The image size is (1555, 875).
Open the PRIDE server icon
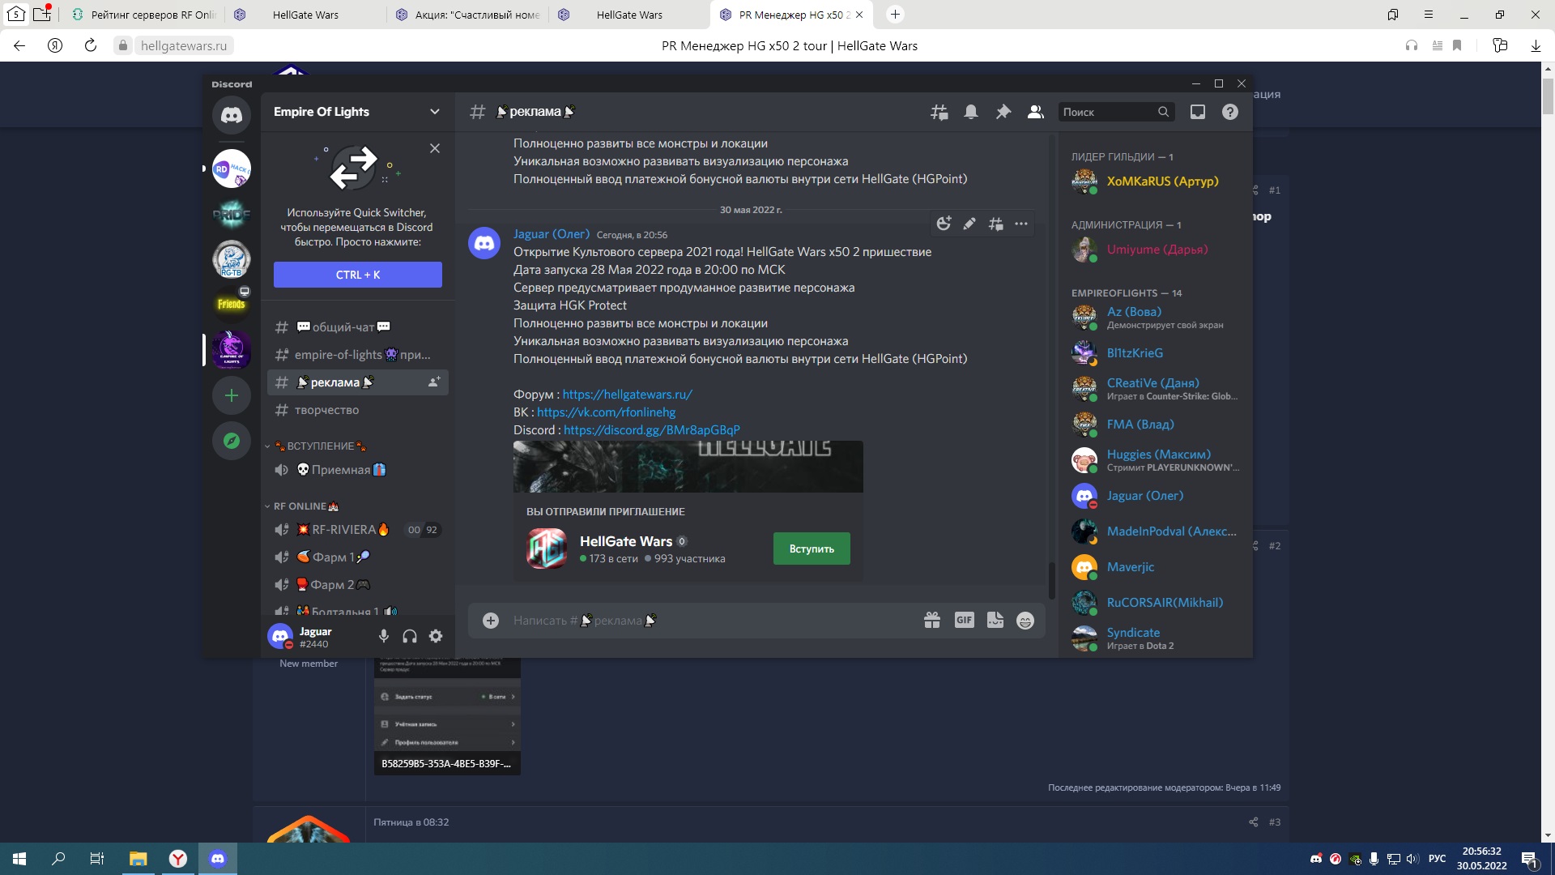(x=232, y=214)
